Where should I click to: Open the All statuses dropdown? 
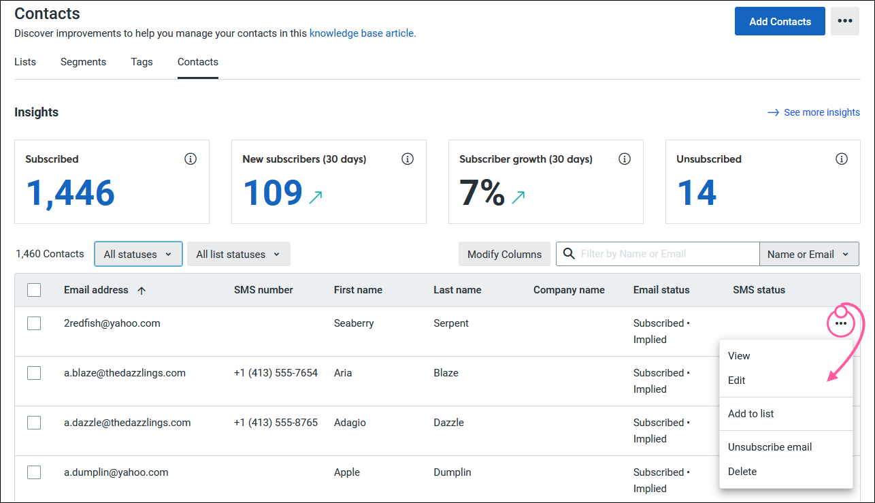coord(138,254)
